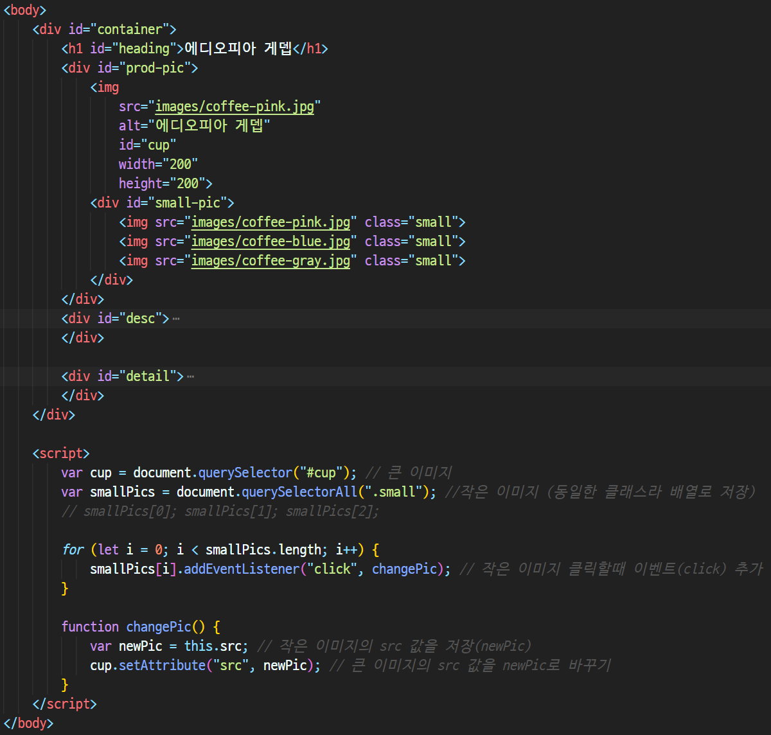Image resolution: width=771 pixels, height=735 pixels.
Task: Open the images/coffee-gray.jpg path link
Action: pyautogui.click(x=270, y=261)
